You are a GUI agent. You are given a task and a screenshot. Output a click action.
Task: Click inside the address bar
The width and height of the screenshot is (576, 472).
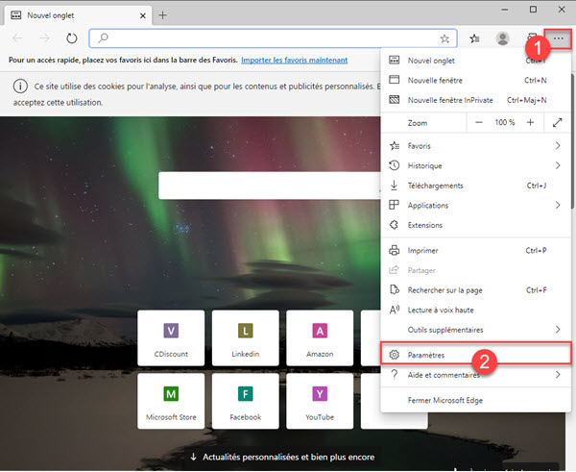click(x=273, y=38)
